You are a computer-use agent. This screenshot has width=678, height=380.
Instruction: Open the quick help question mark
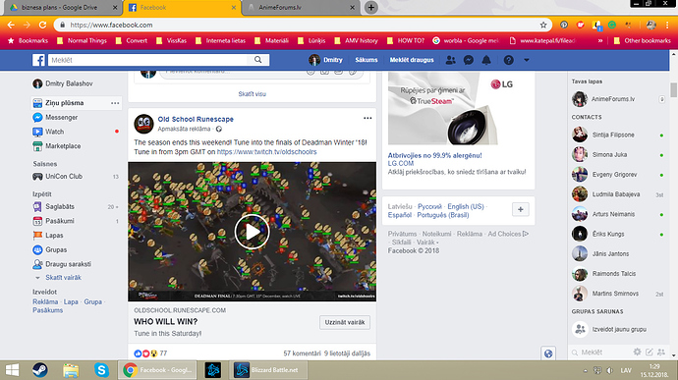[509, 60]
